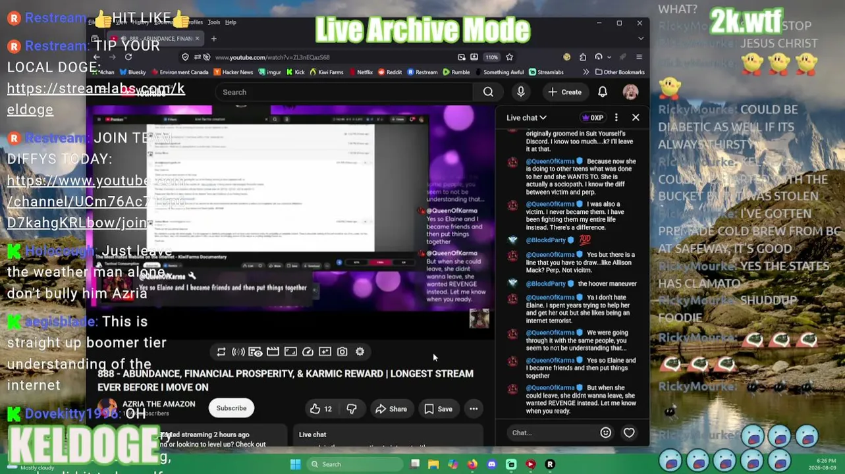Open YouTube notifications bell
Viewport: 845px width, 474px height.
[603, 92]
